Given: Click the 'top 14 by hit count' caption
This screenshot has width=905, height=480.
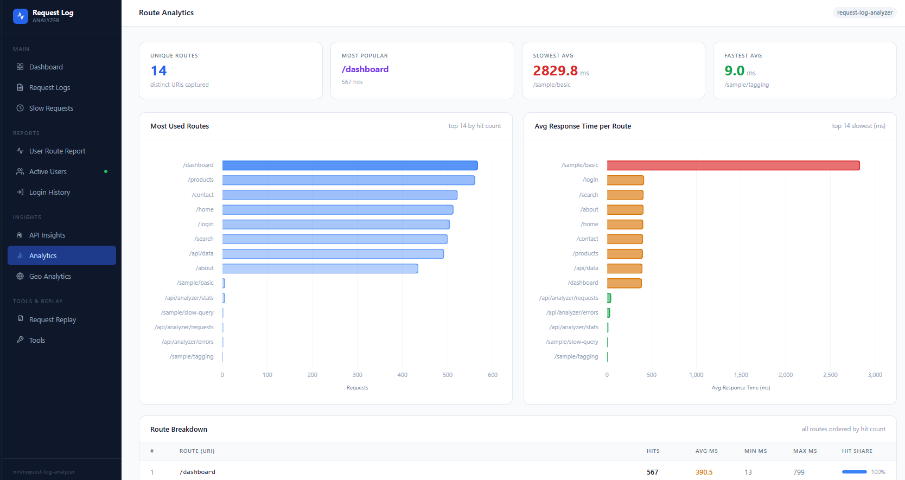Looking at the screenshot, I should click(x=475, y=126).
